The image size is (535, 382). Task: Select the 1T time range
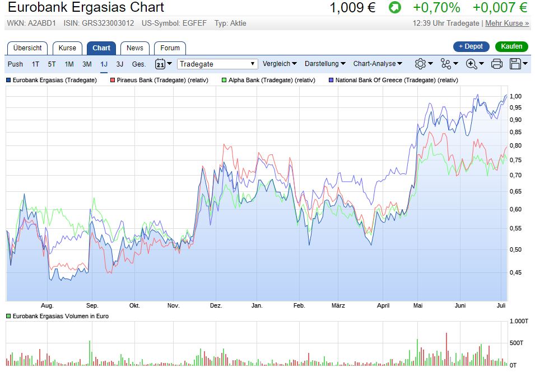click(x=35, y=64)
